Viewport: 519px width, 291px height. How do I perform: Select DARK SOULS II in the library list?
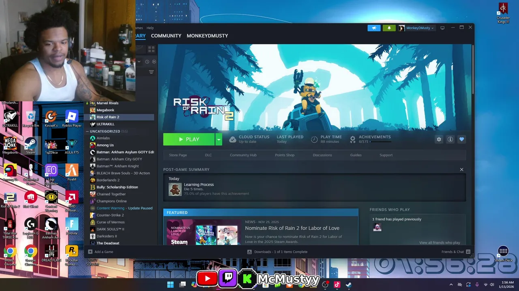click(110, 229)
